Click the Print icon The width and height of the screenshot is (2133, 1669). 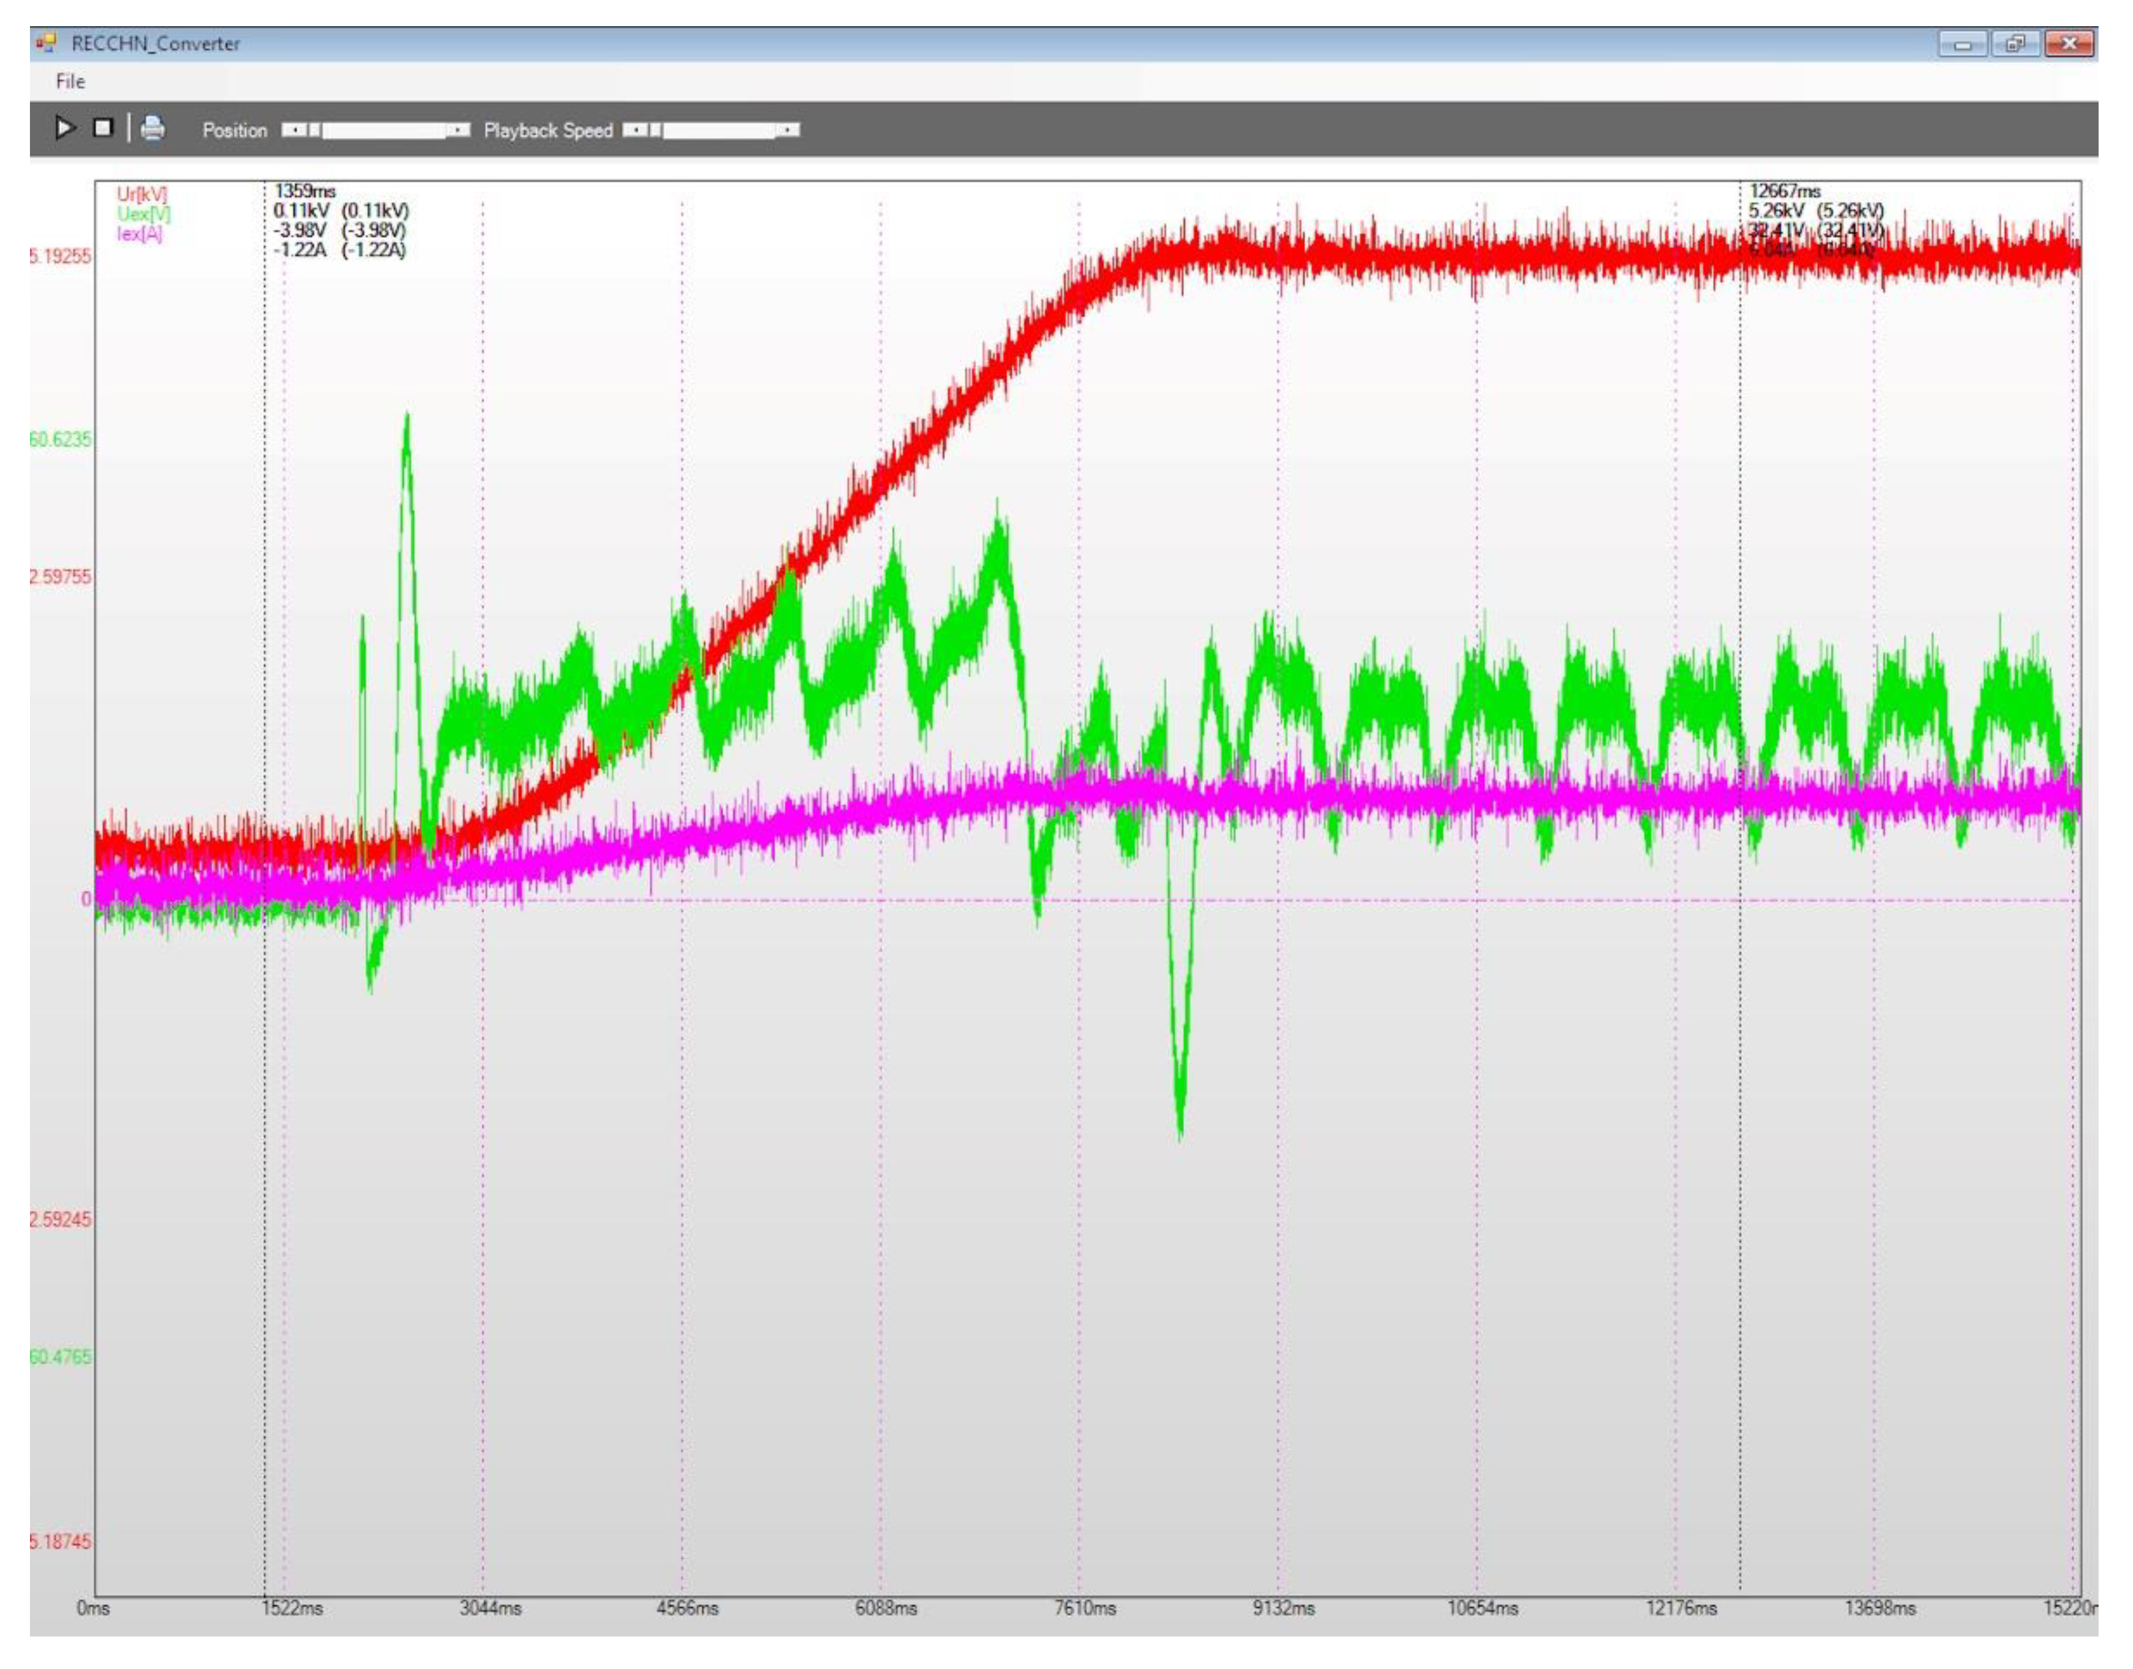152,128
